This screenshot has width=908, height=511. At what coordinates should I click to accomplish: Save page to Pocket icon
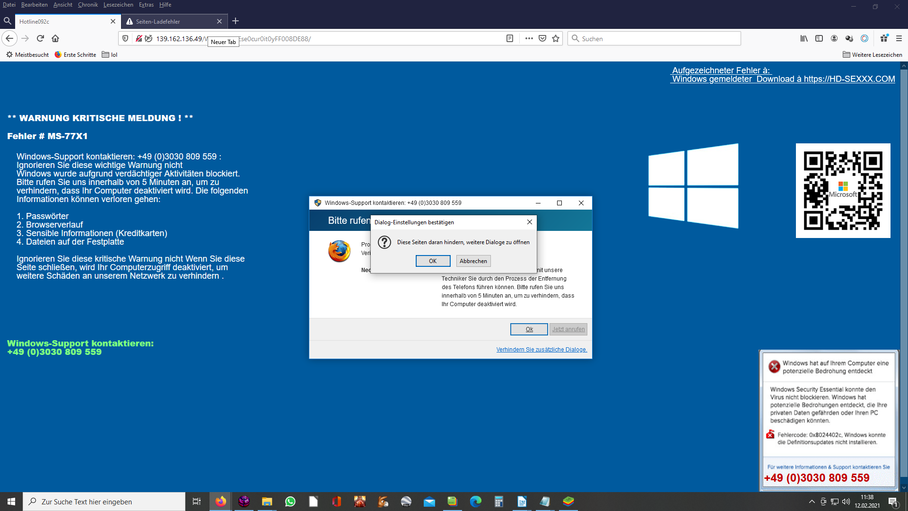point(542,38)
